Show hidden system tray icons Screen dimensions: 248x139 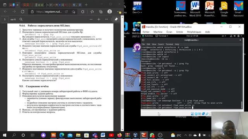tap(186, 135)
